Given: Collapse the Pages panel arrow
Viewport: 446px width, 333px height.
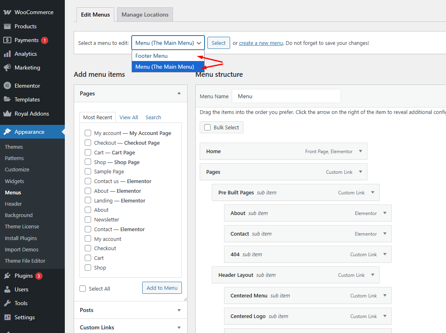Looking at the screenshot, I should coord(179,93).
